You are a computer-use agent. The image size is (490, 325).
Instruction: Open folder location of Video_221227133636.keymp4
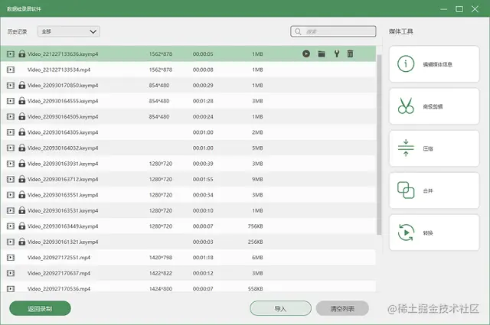(322, 54)
